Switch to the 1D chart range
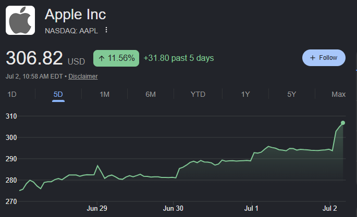Image resolution: width=357 pixels, height=217 pixels. (12, 94)
